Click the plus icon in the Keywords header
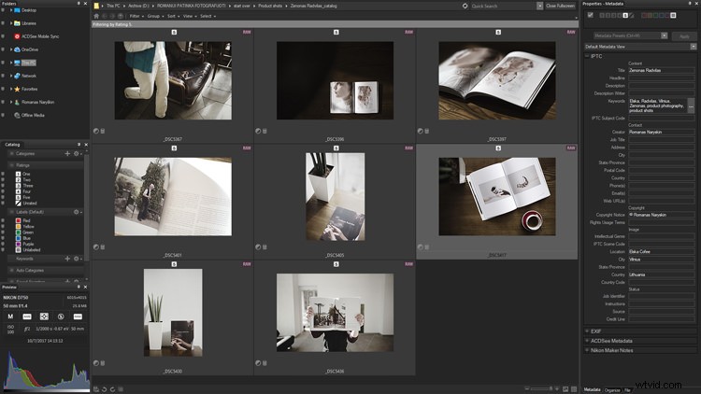701x394 pixels. point(67,259)
